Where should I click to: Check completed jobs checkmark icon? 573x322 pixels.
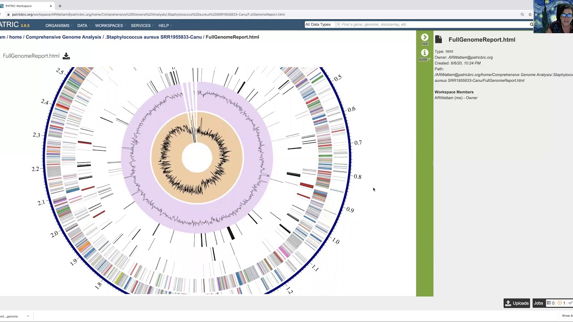coord(570,303)
